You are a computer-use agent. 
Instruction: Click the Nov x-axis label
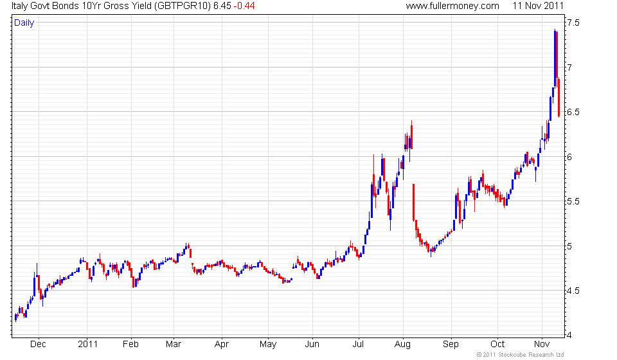(x=542, y=345)
